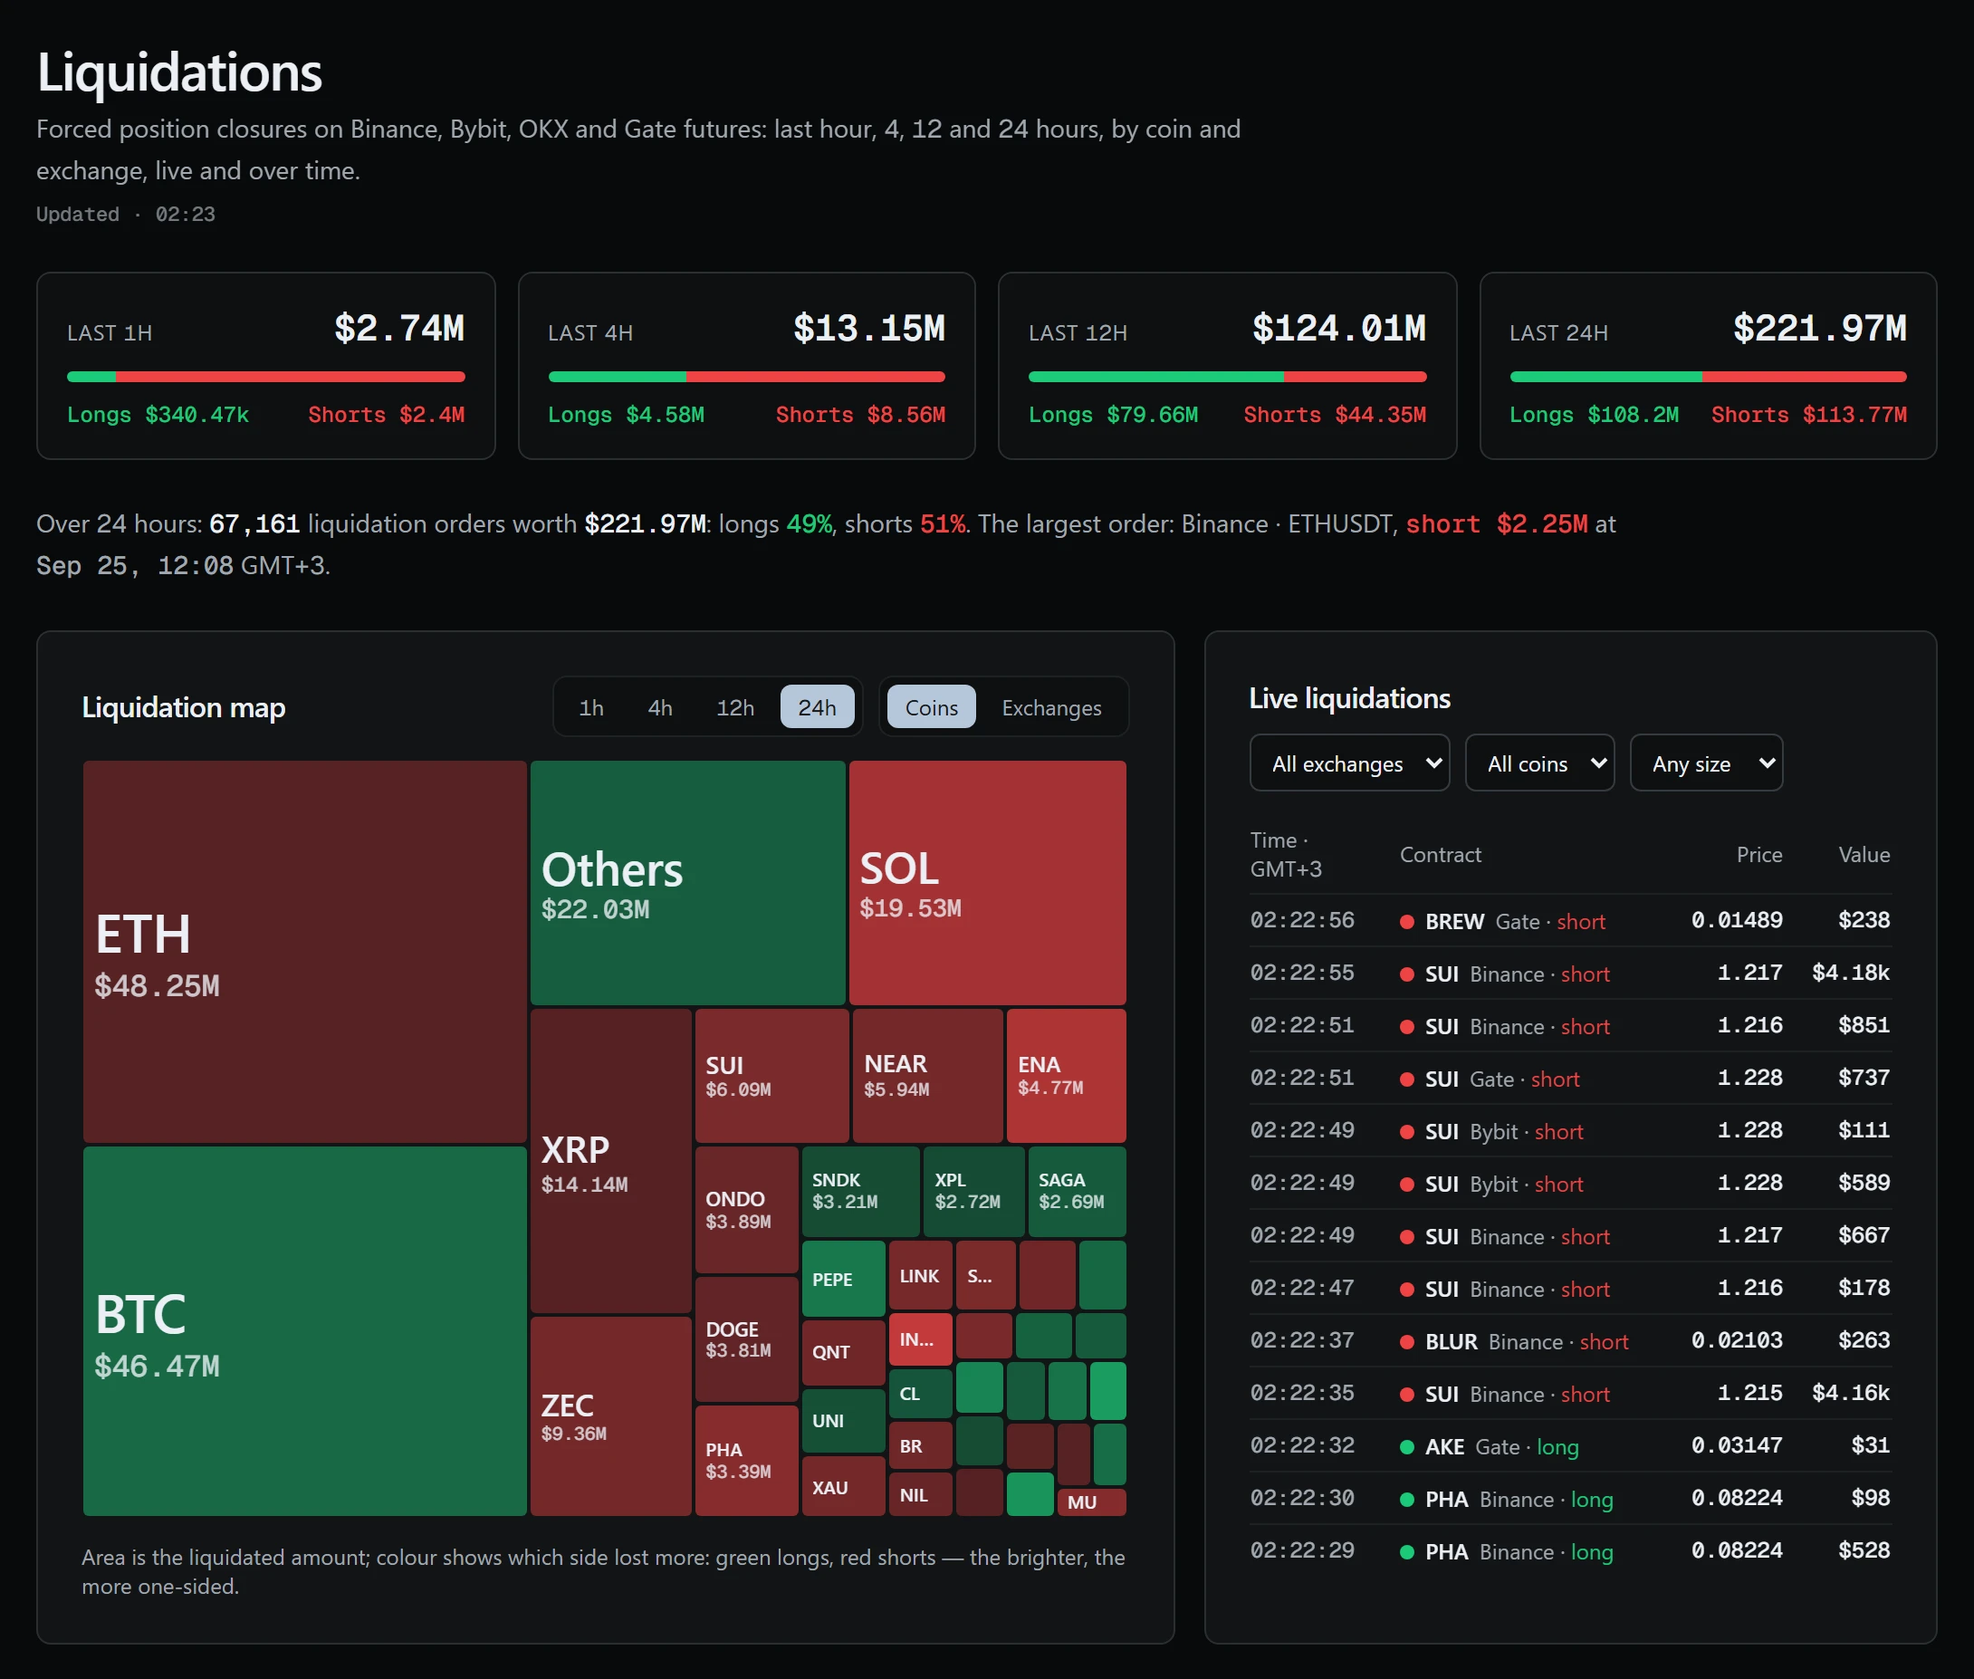Select the SNDK $3.21M tile
The height and width of the screenshot is (1679, 1974).
pos(860,1192)
